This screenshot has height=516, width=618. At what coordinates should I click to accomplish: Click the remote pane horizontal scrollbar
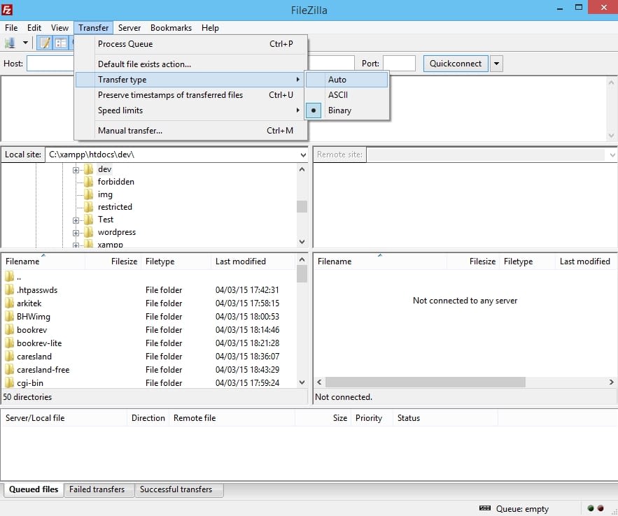click(425, 382)
